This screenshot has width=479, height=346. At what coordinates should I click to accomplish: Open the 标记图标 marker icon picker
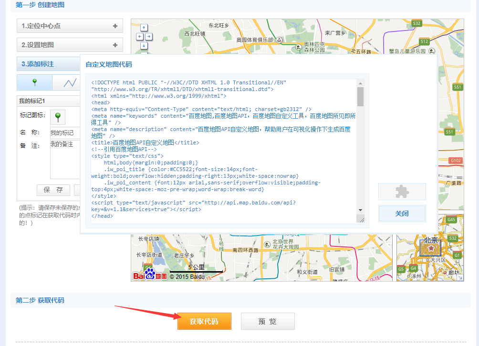(57, 116)
